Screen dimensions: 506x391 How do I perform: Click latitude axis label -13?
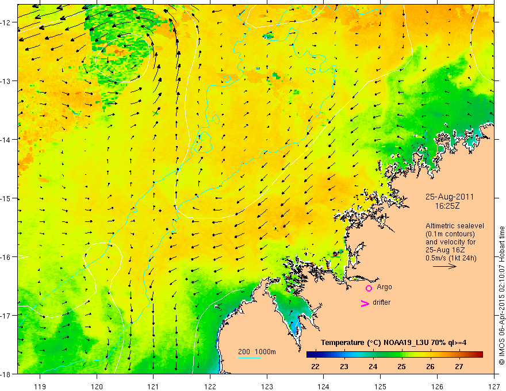click(x=6, y=81)
